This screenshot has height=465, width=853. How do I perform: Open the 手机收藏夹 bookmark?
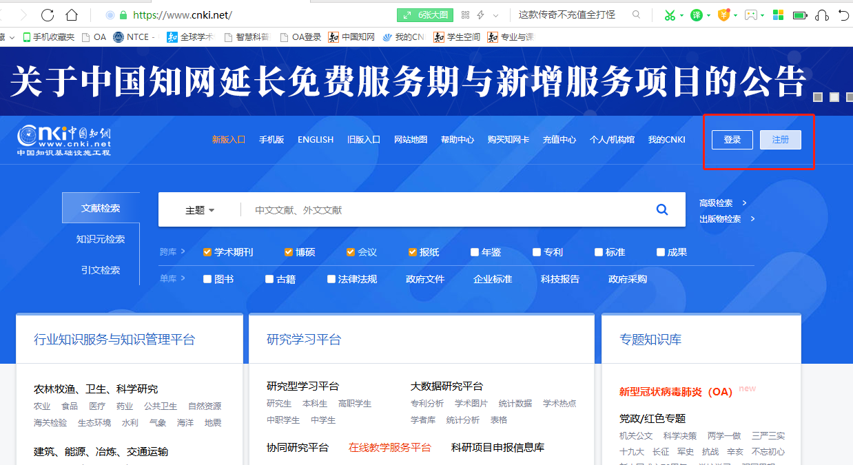(x=50, y=37)
